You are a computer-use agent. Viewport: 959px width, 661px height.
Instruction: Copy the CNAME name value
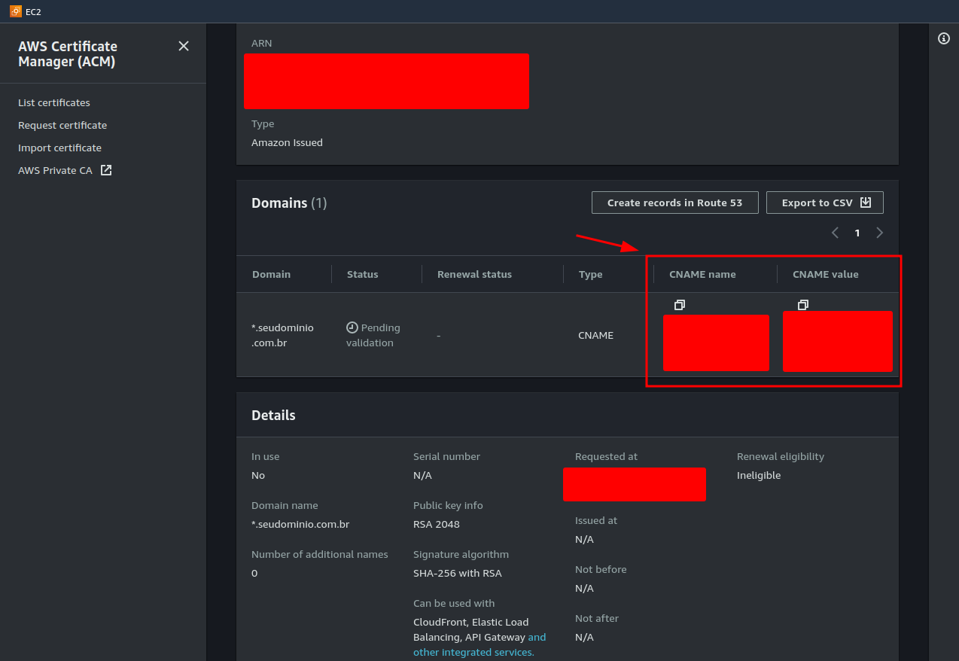click(x=679, y=305)
